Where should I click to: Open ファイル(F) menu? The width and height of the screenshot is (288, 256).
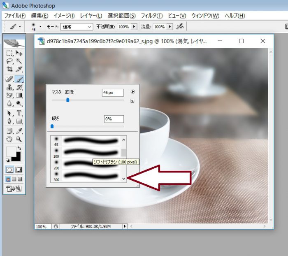click(15, 16)
